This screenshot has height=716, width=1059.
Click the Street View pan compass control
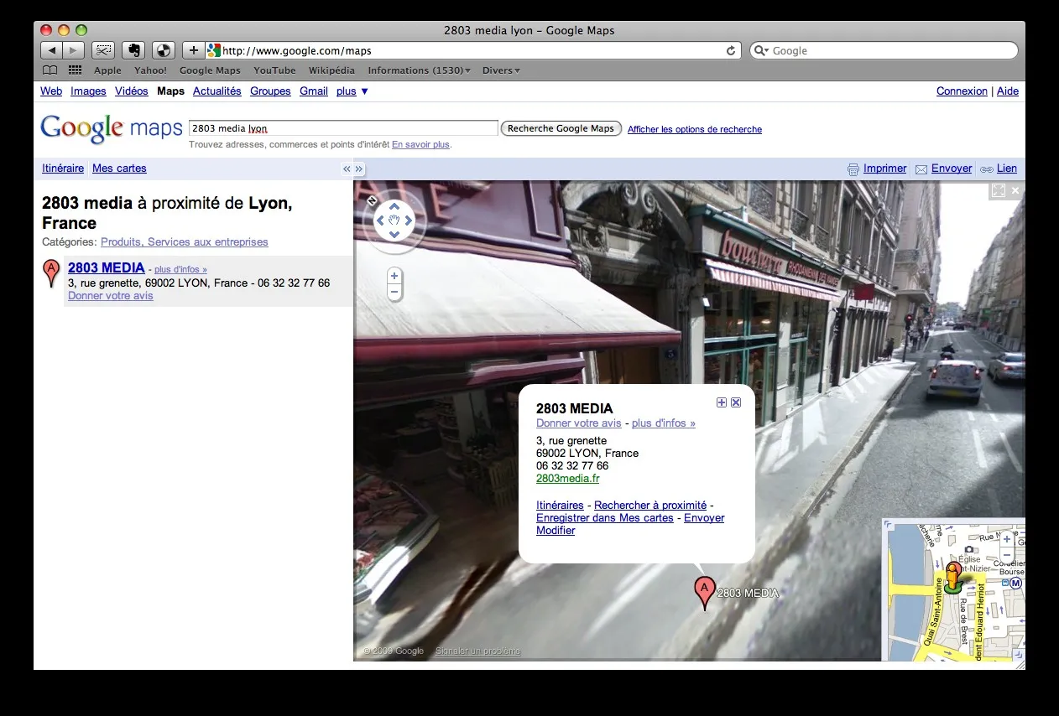click(x=394, y=221)
